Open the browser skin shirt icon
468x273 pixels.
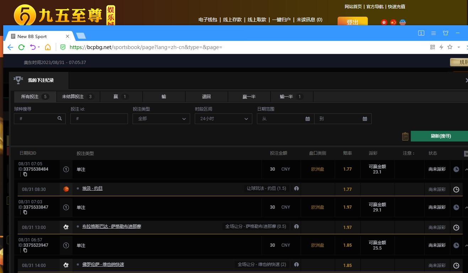pos(446,33)
